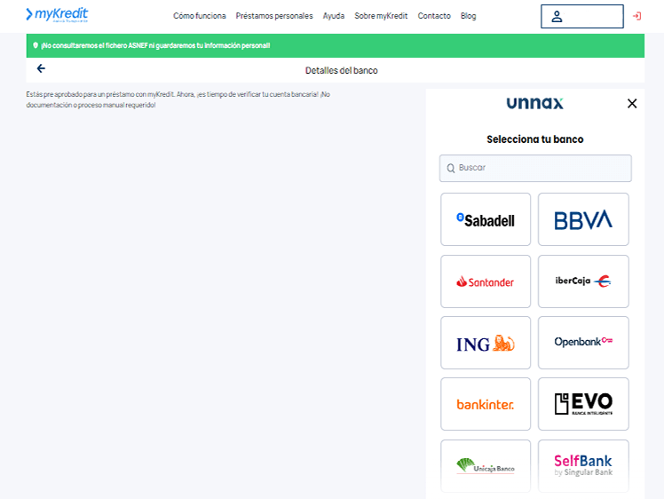
Task: Go to Ayuda page
Action: (x=334, y=16)
